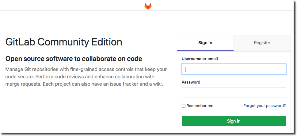Click the 'Username or email' field label
Image resolution: width=297 pixels, height=136 pixels.
point(200,59)
